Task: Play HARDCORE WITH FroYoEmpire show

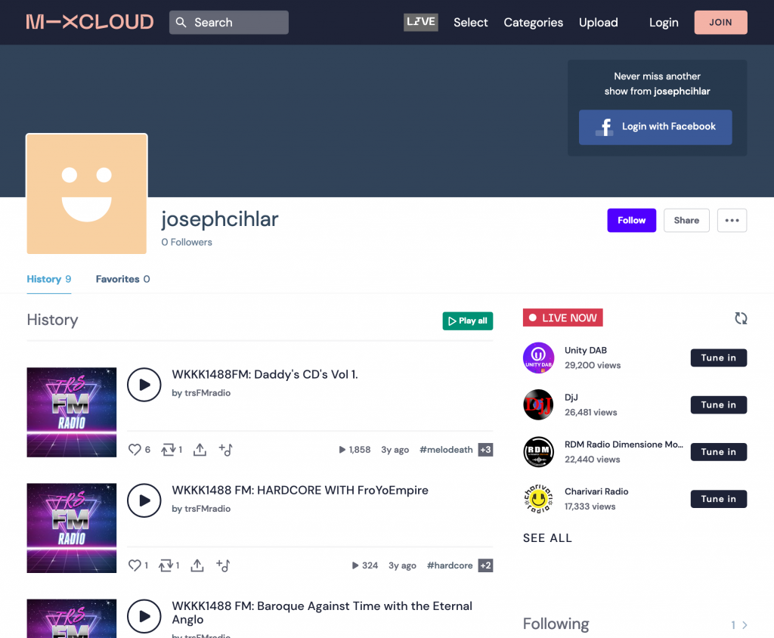Action: 144,500
